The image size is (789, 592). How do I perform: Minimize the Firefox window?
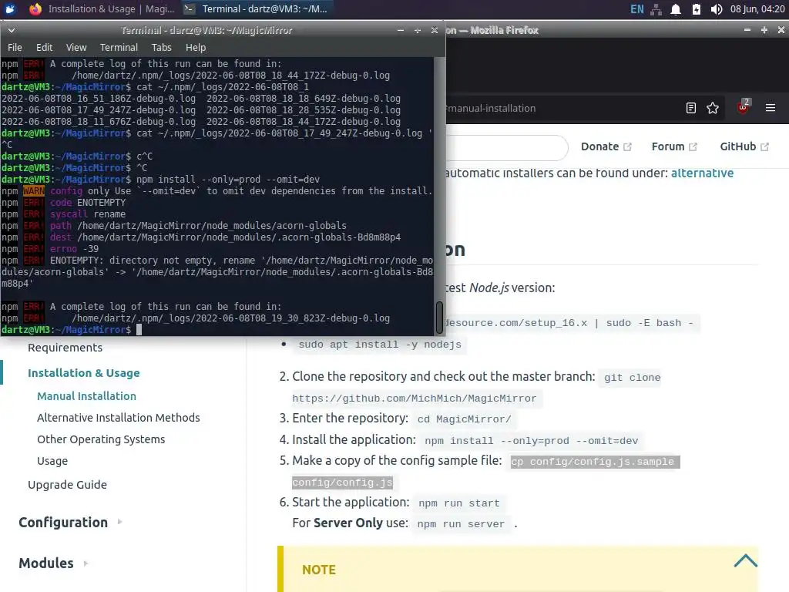[747, 30]
